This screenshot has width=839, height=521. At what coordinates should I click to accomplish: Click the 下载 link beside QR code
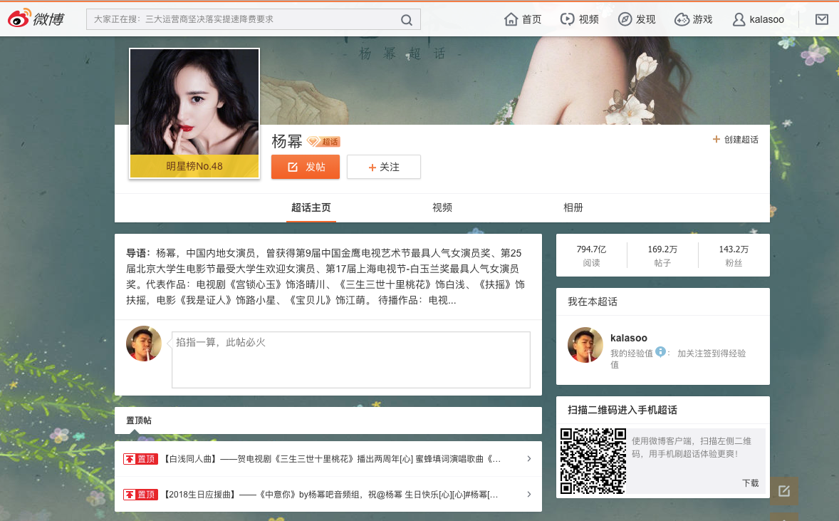(750, 483)
